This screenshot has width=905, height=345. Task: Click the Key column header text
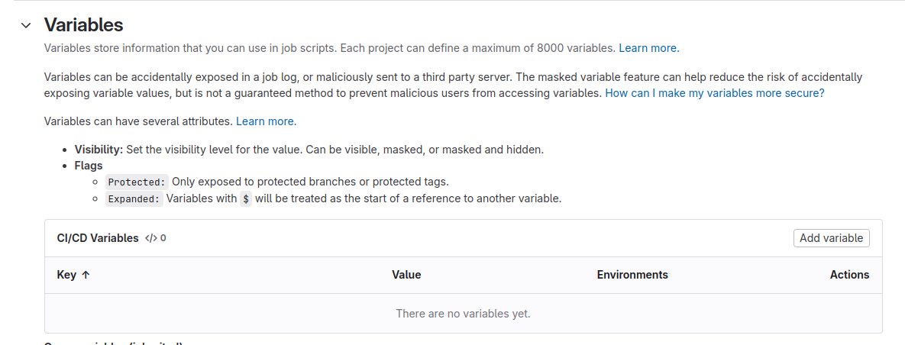(66, 275)
